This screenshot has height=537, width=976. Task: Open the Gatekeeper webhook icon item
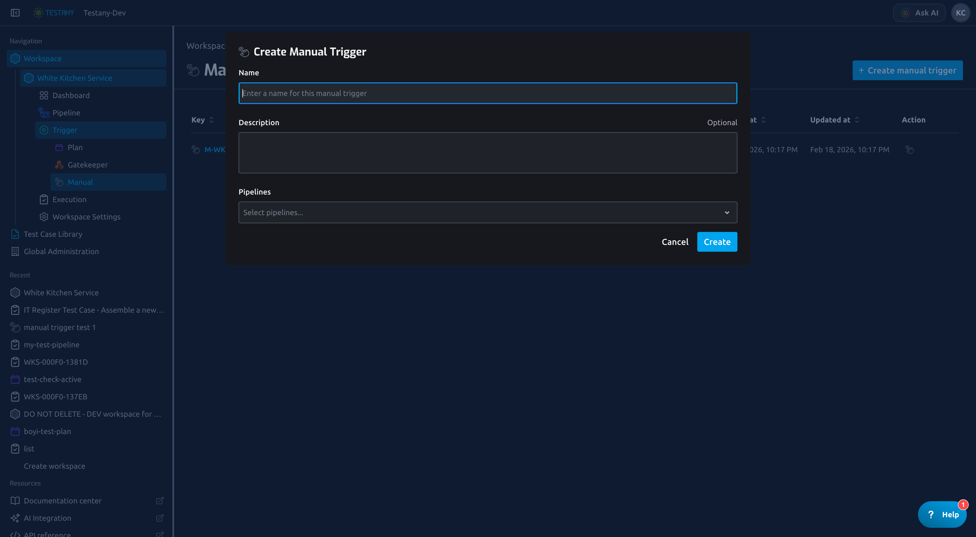pos(59,165)
